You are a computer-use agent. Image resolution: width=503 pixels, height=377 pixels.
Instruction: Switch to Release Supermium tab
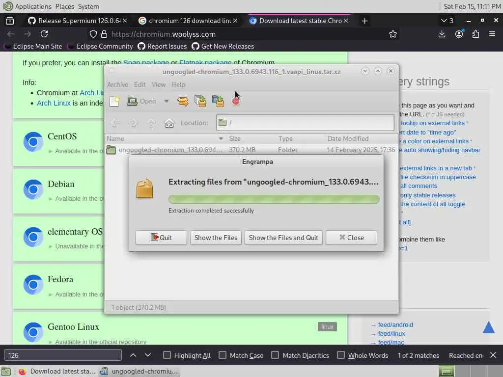(77, 21)
